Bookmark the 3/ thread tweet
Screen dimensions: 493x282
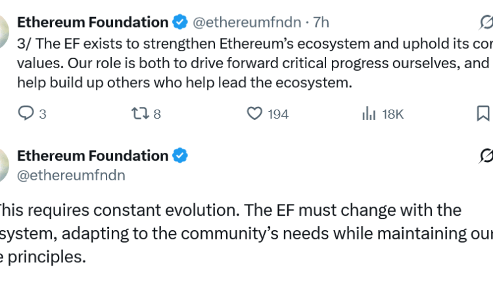(x=483, y=113)
